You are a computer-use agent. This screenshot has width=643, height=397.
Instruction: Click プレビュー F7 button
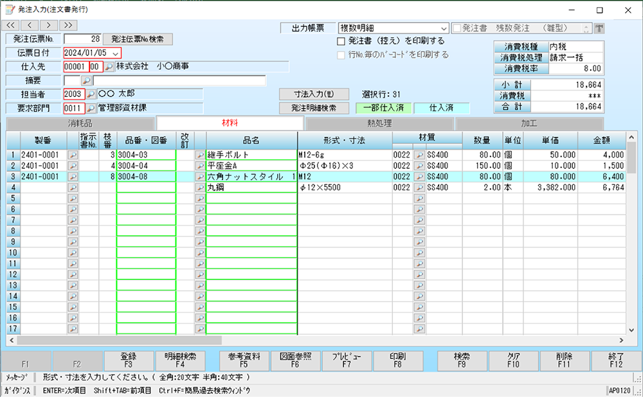[347, 360]
